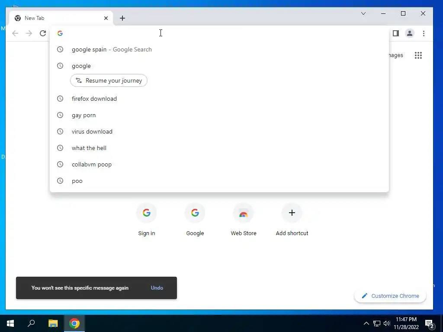Go back with the back arrow
The image size is (443, 332).
15,33
